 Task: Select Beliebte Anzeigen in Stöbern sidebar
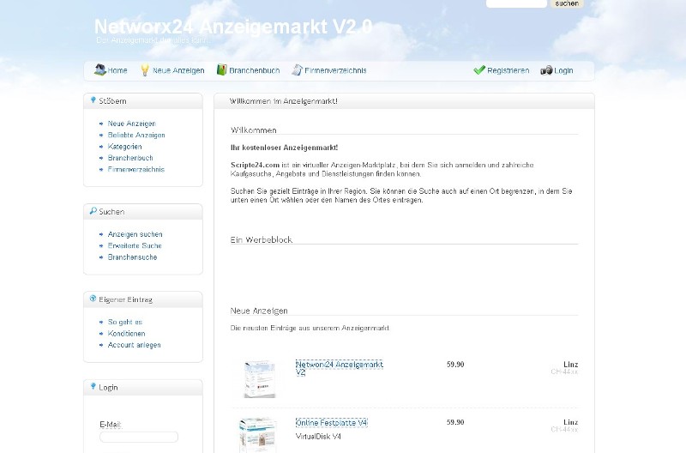pos(136,136)
